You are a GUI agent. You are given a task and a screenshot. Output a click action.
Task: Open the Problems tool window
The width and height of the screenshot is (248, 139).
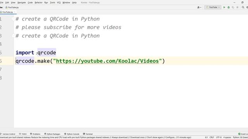[35, 134]
